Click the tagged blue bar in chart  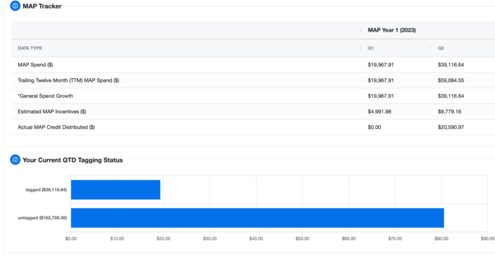tap(115, 190)
